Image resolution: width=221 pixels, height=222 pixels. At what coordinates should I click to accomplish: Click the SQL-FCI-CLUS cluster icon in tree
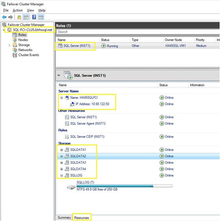(9, 30)
